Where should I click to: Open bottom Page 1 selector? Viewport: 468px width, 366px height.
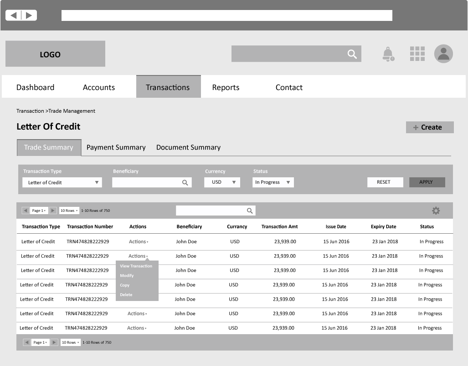(x=40, y=342)
